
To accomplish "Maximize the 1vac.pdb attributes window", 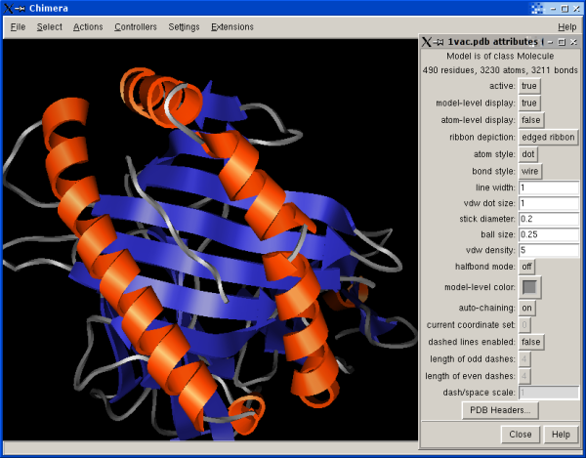I will pyautogui.click(x=564, y=42).
